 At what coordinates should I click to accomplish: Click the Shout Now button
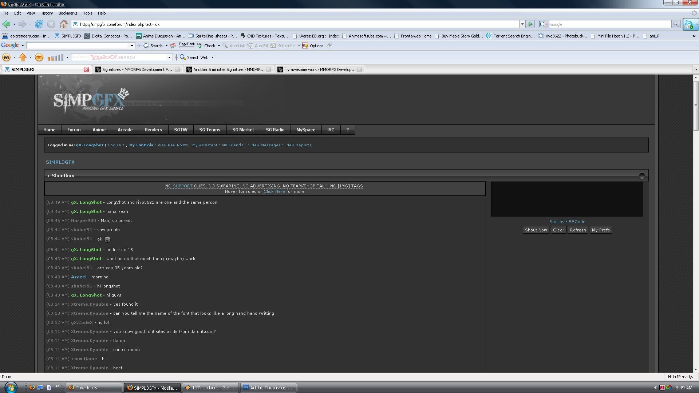coord(536,230)
